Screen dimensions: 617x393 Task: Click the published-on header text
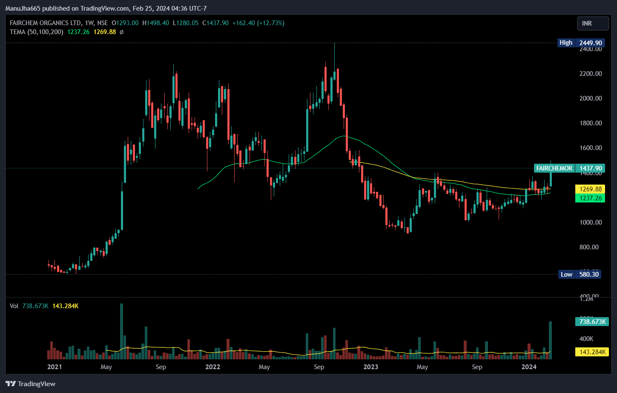[x=106, y=8]
